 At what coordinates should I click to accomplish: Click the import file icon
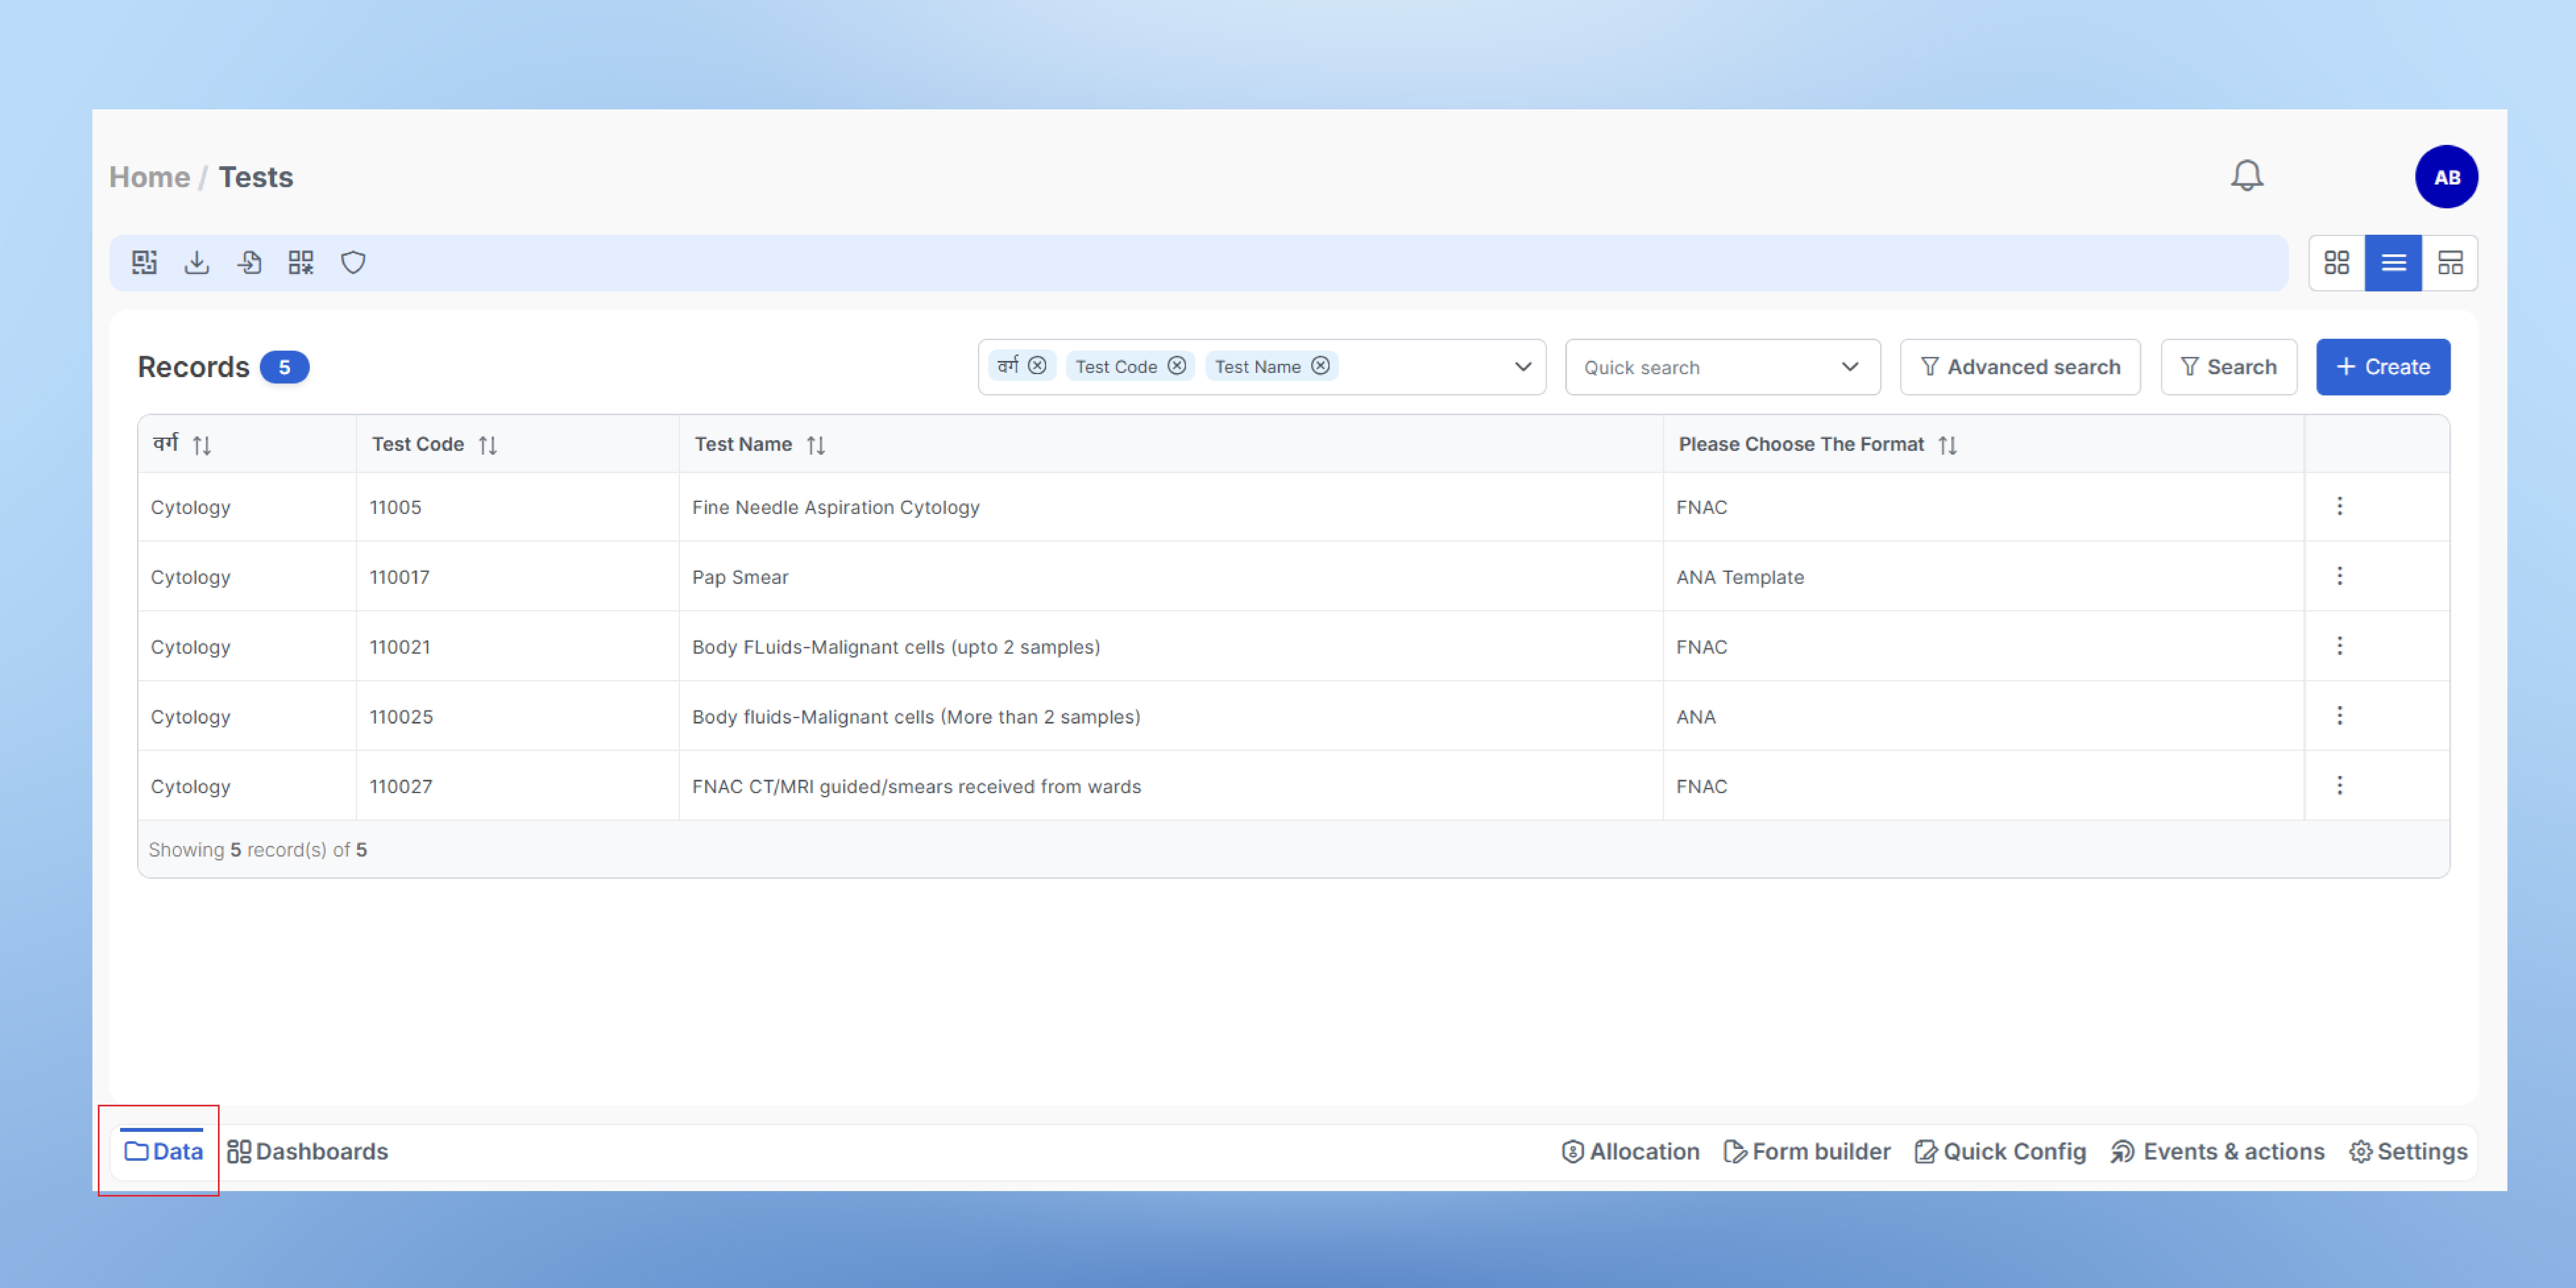pyautogui.click(x=249, y=263)
